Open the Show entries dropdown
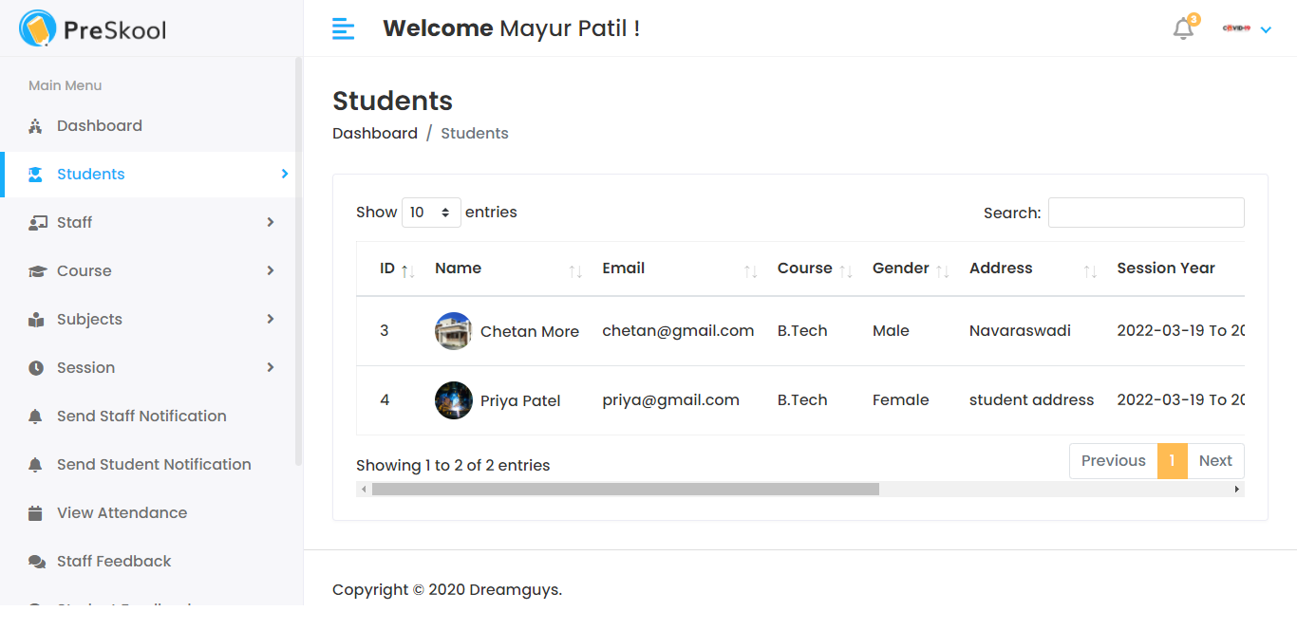The image size is (1297, 630). click(431, 212)
